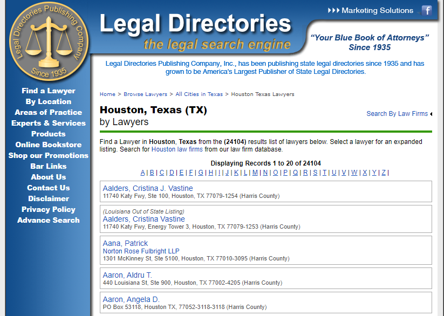Click Home breadcrumb link
The width and height of the screenshot is (444, 316).
pyautogui.click(x=107, y=94)
